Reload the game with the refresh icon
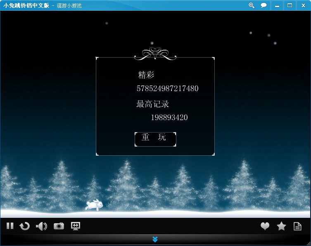 coord(25,226)
